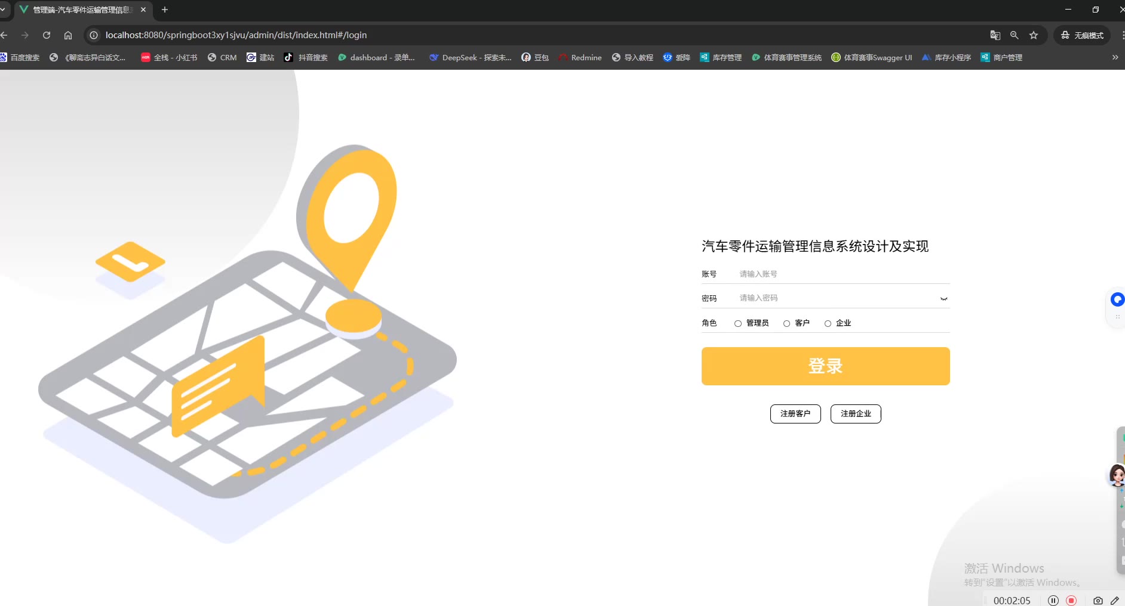
Task: Toggle password visibility eye icon
Action: pos(943,298)
